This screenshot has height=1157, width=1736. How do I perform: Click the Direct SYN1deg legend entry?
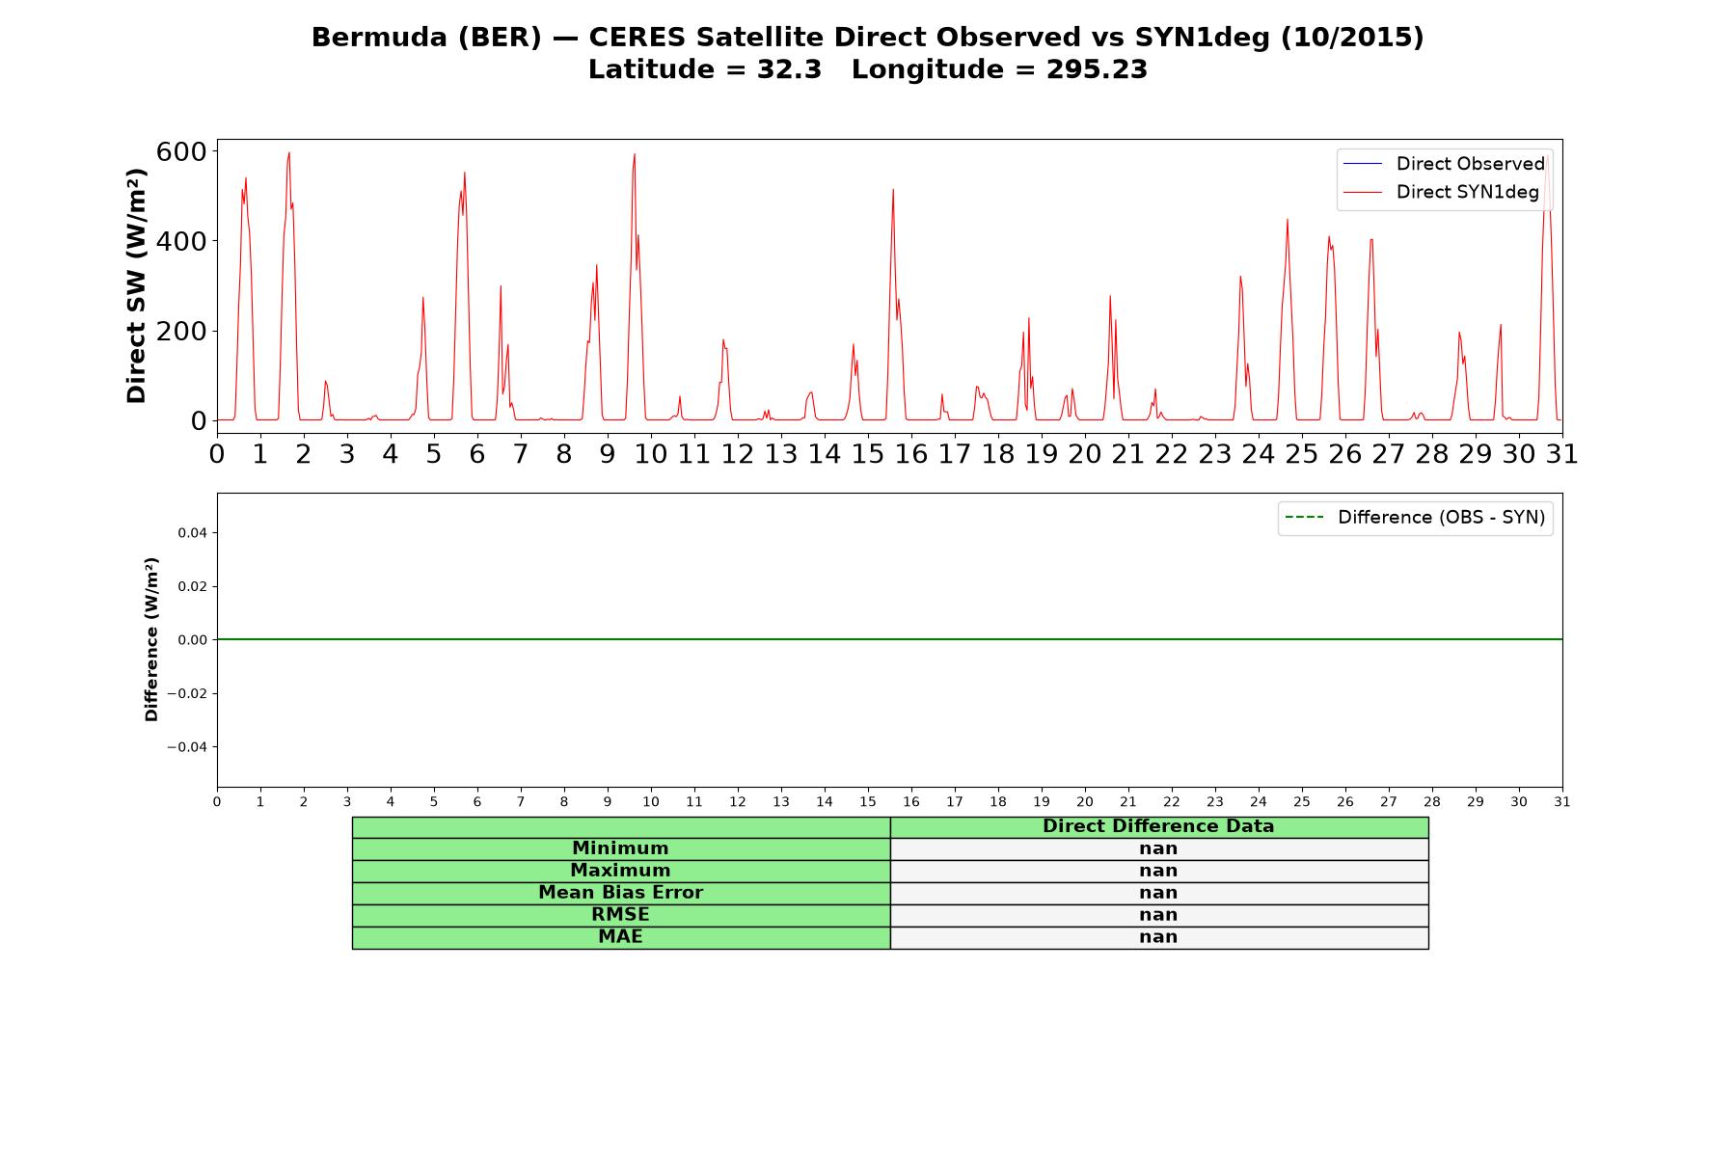[1441, 192]
